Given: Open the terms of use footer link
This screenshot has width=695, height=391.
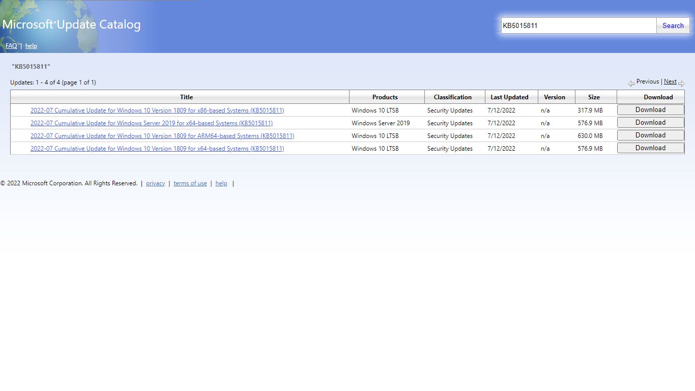Looking at the screenshot, I should coord(190,184).
